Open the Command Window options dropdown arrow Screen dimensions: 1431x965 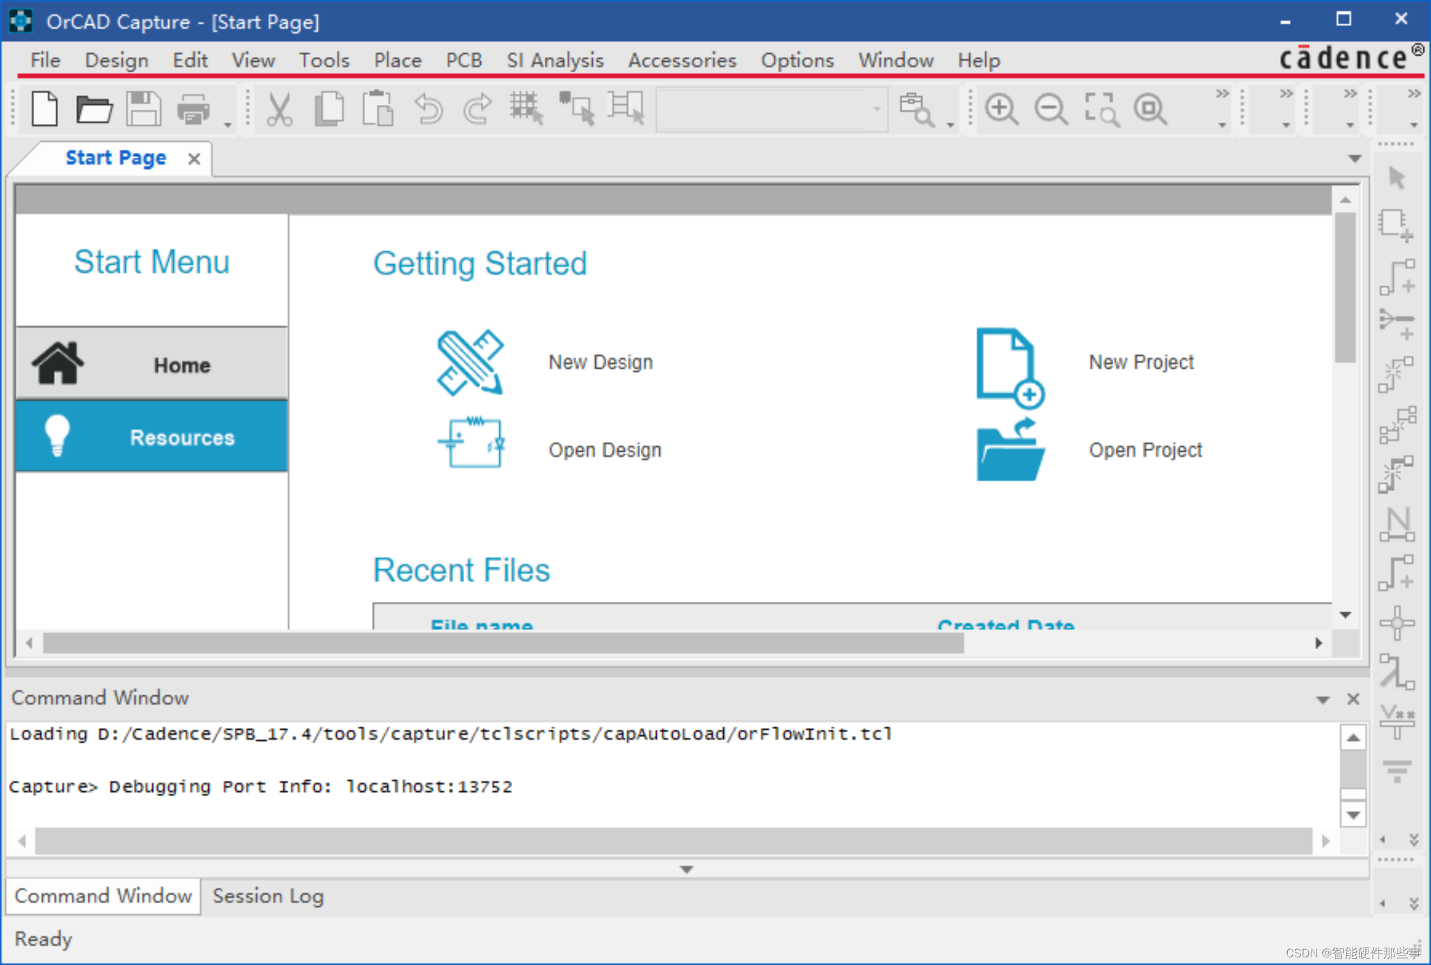(x=1322, y=700)
